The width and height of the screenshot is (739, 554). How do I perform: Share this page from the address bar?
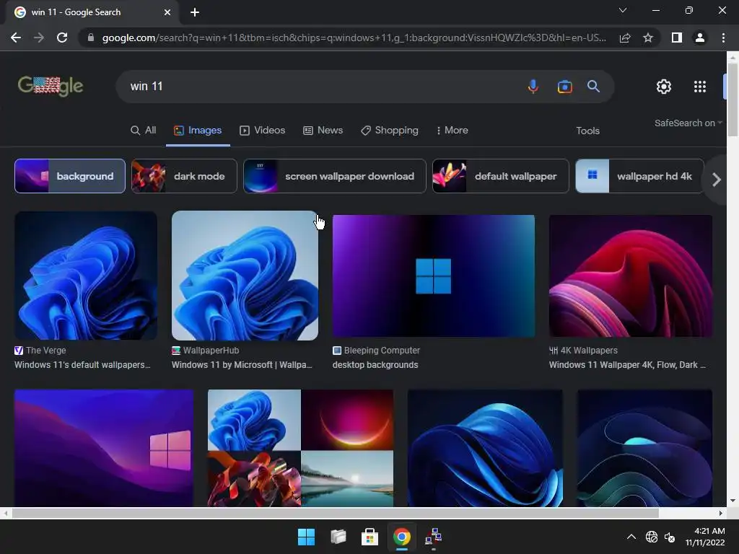625,38
